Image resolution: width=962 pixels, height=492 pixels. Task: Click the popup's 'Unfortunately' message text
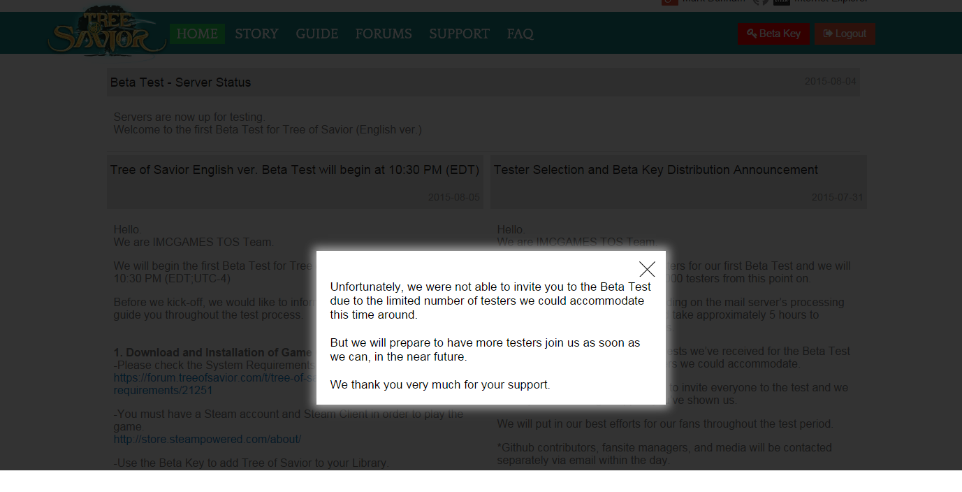point(490,301)
